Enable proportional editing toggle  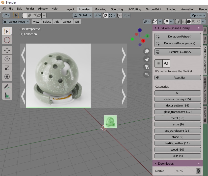pyautogui.click(x=120, y=15)
